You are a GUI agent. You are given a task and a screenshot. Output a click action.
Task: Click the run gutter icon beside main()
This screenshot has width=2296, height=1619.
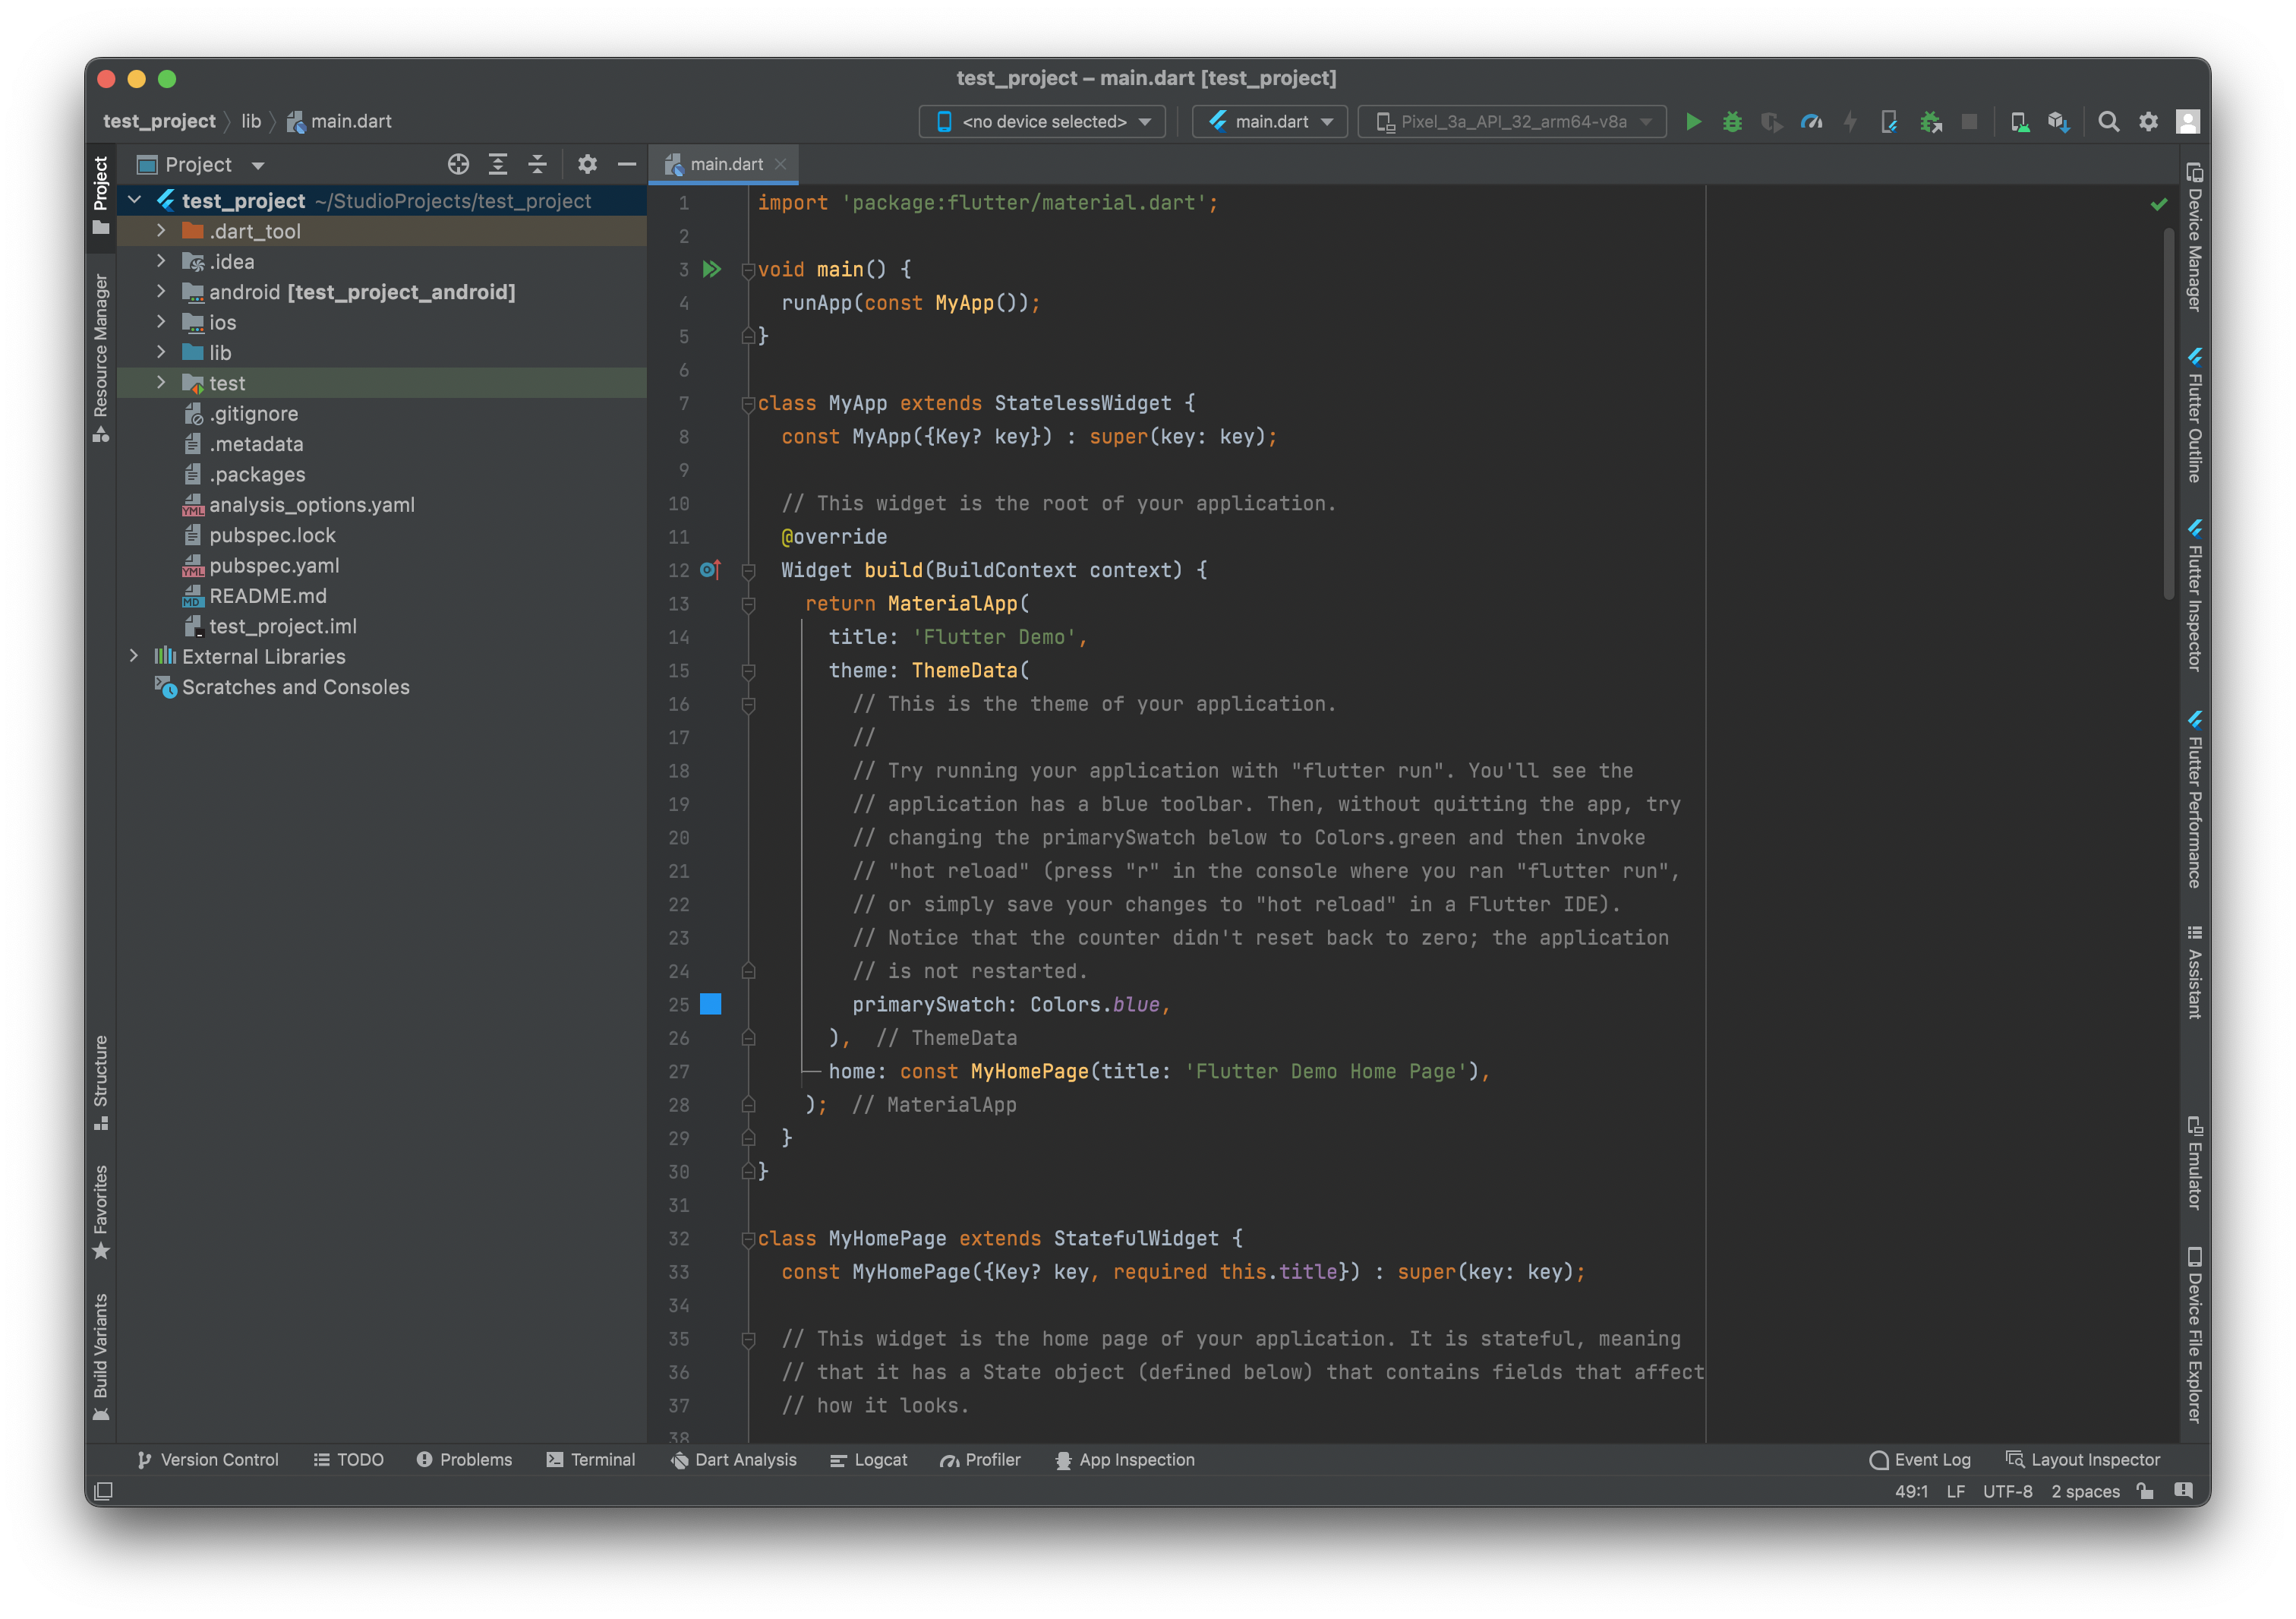711,269
